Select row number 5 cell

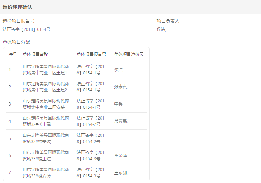10,138
